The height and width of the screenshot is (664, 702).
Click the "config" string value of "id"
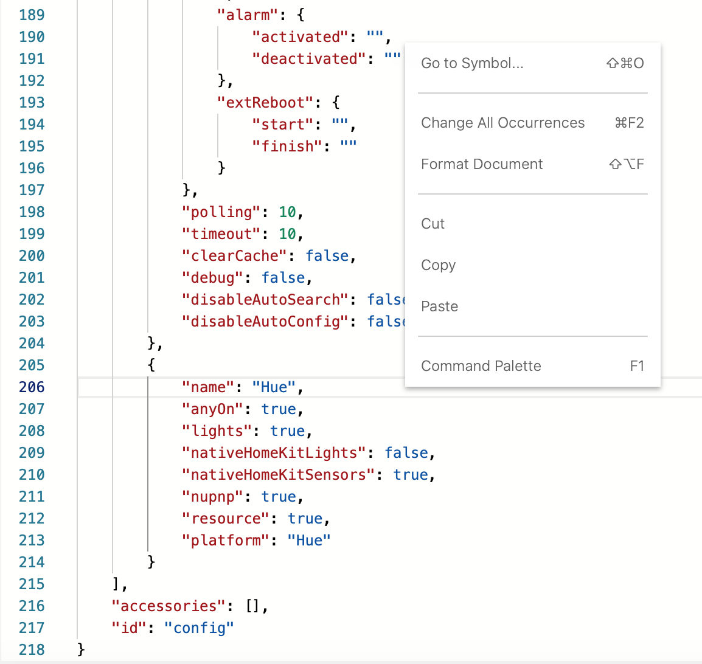pos(199,628)
